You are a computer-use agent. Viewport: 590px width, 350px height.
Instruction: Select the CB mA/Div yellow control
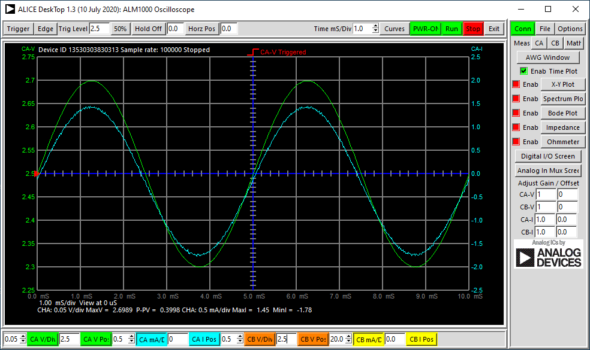click(369, 338)
